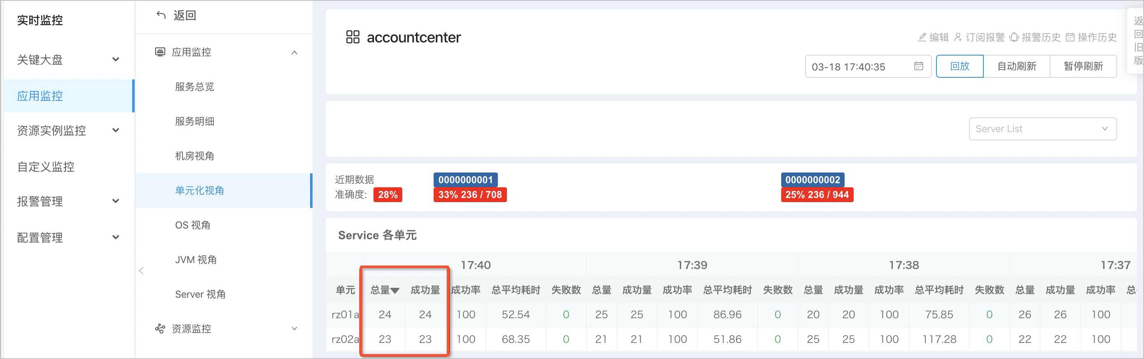
Task: Open the date picker calendar icon
Action: click(x=918, y=66)
